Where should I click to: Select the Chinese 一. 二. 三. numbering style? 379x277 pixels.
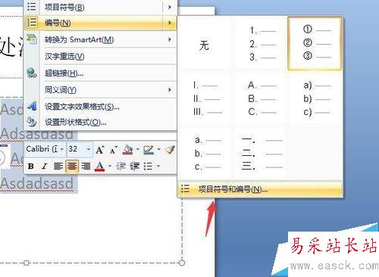(x=260, y=153)
